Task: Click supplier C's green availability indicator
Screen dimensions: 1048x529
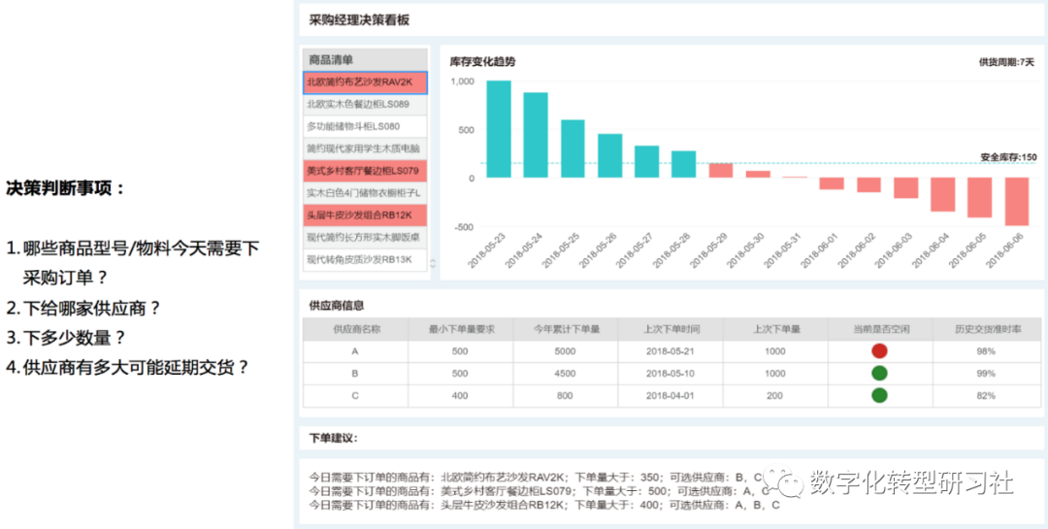Action: coord(879,395)
